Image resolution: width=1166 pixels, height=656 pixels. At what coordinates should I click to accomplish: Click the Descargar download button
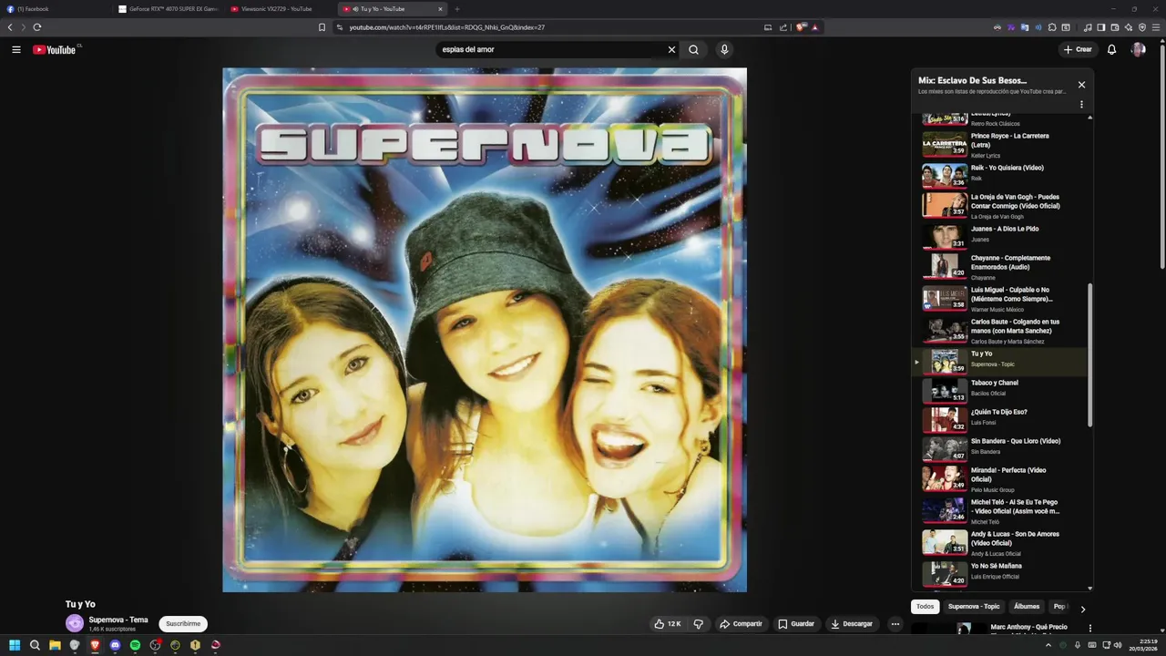(x=852, y=624)
